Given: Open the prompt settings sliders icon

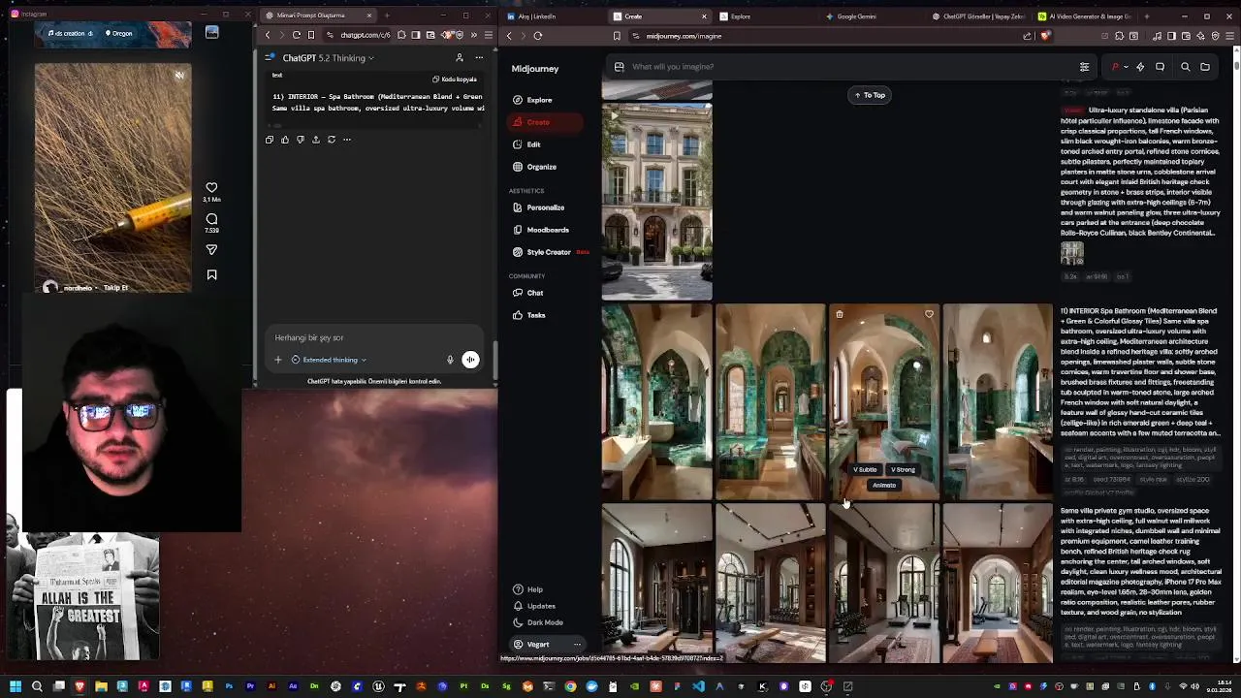Looking at the screenshot, I should point(1084,67).
